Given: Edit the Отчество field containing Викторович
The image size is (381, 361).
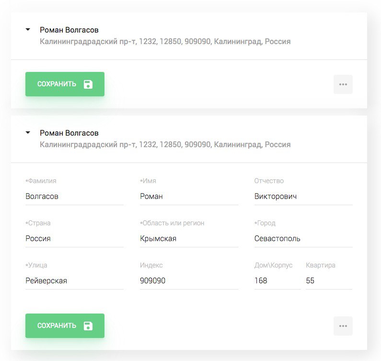Looking at the screenshot, I should 303,197.
